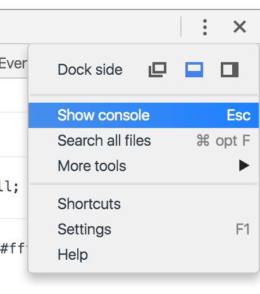The height and width of the screenshot is (294, 260).
Task: Click the toolbar divider beside the three-dot icon
Action: (x=181, y=27)
